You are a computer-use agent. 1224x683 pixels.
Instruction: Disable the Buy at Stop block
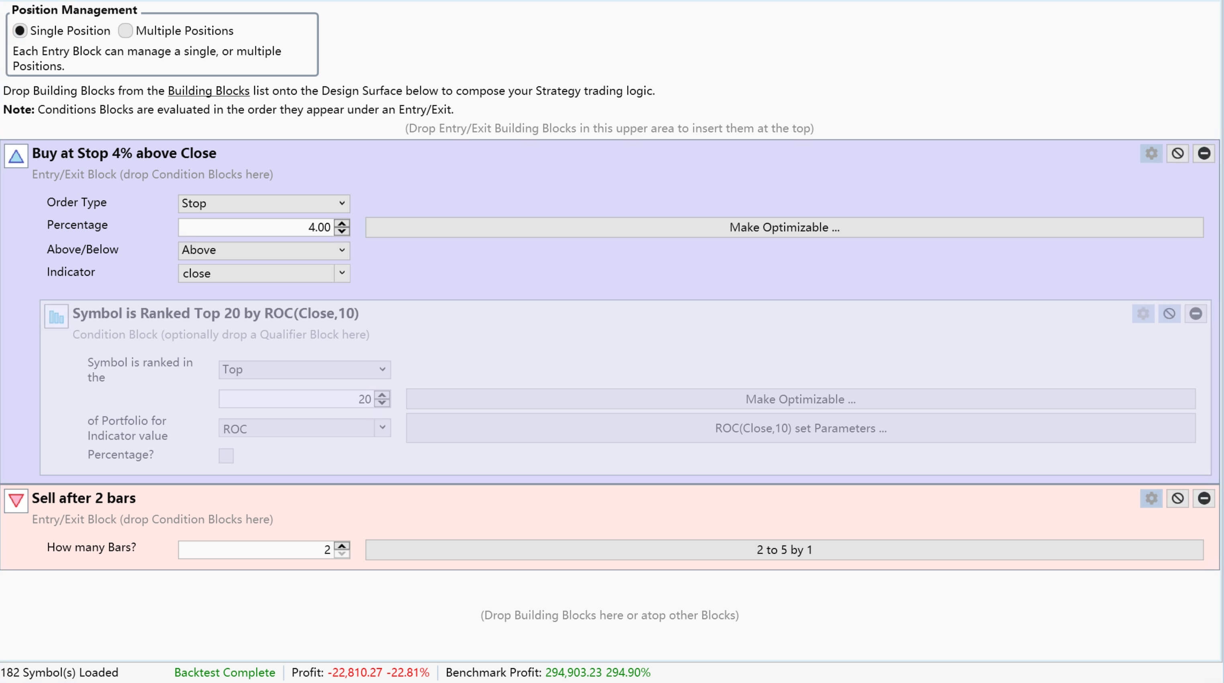(x=1177, y=153)
